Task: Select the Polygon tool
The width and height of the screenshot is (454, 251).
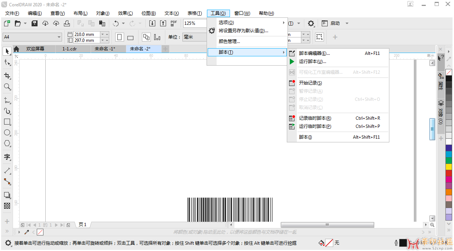Action: click(x=7, y=143)
